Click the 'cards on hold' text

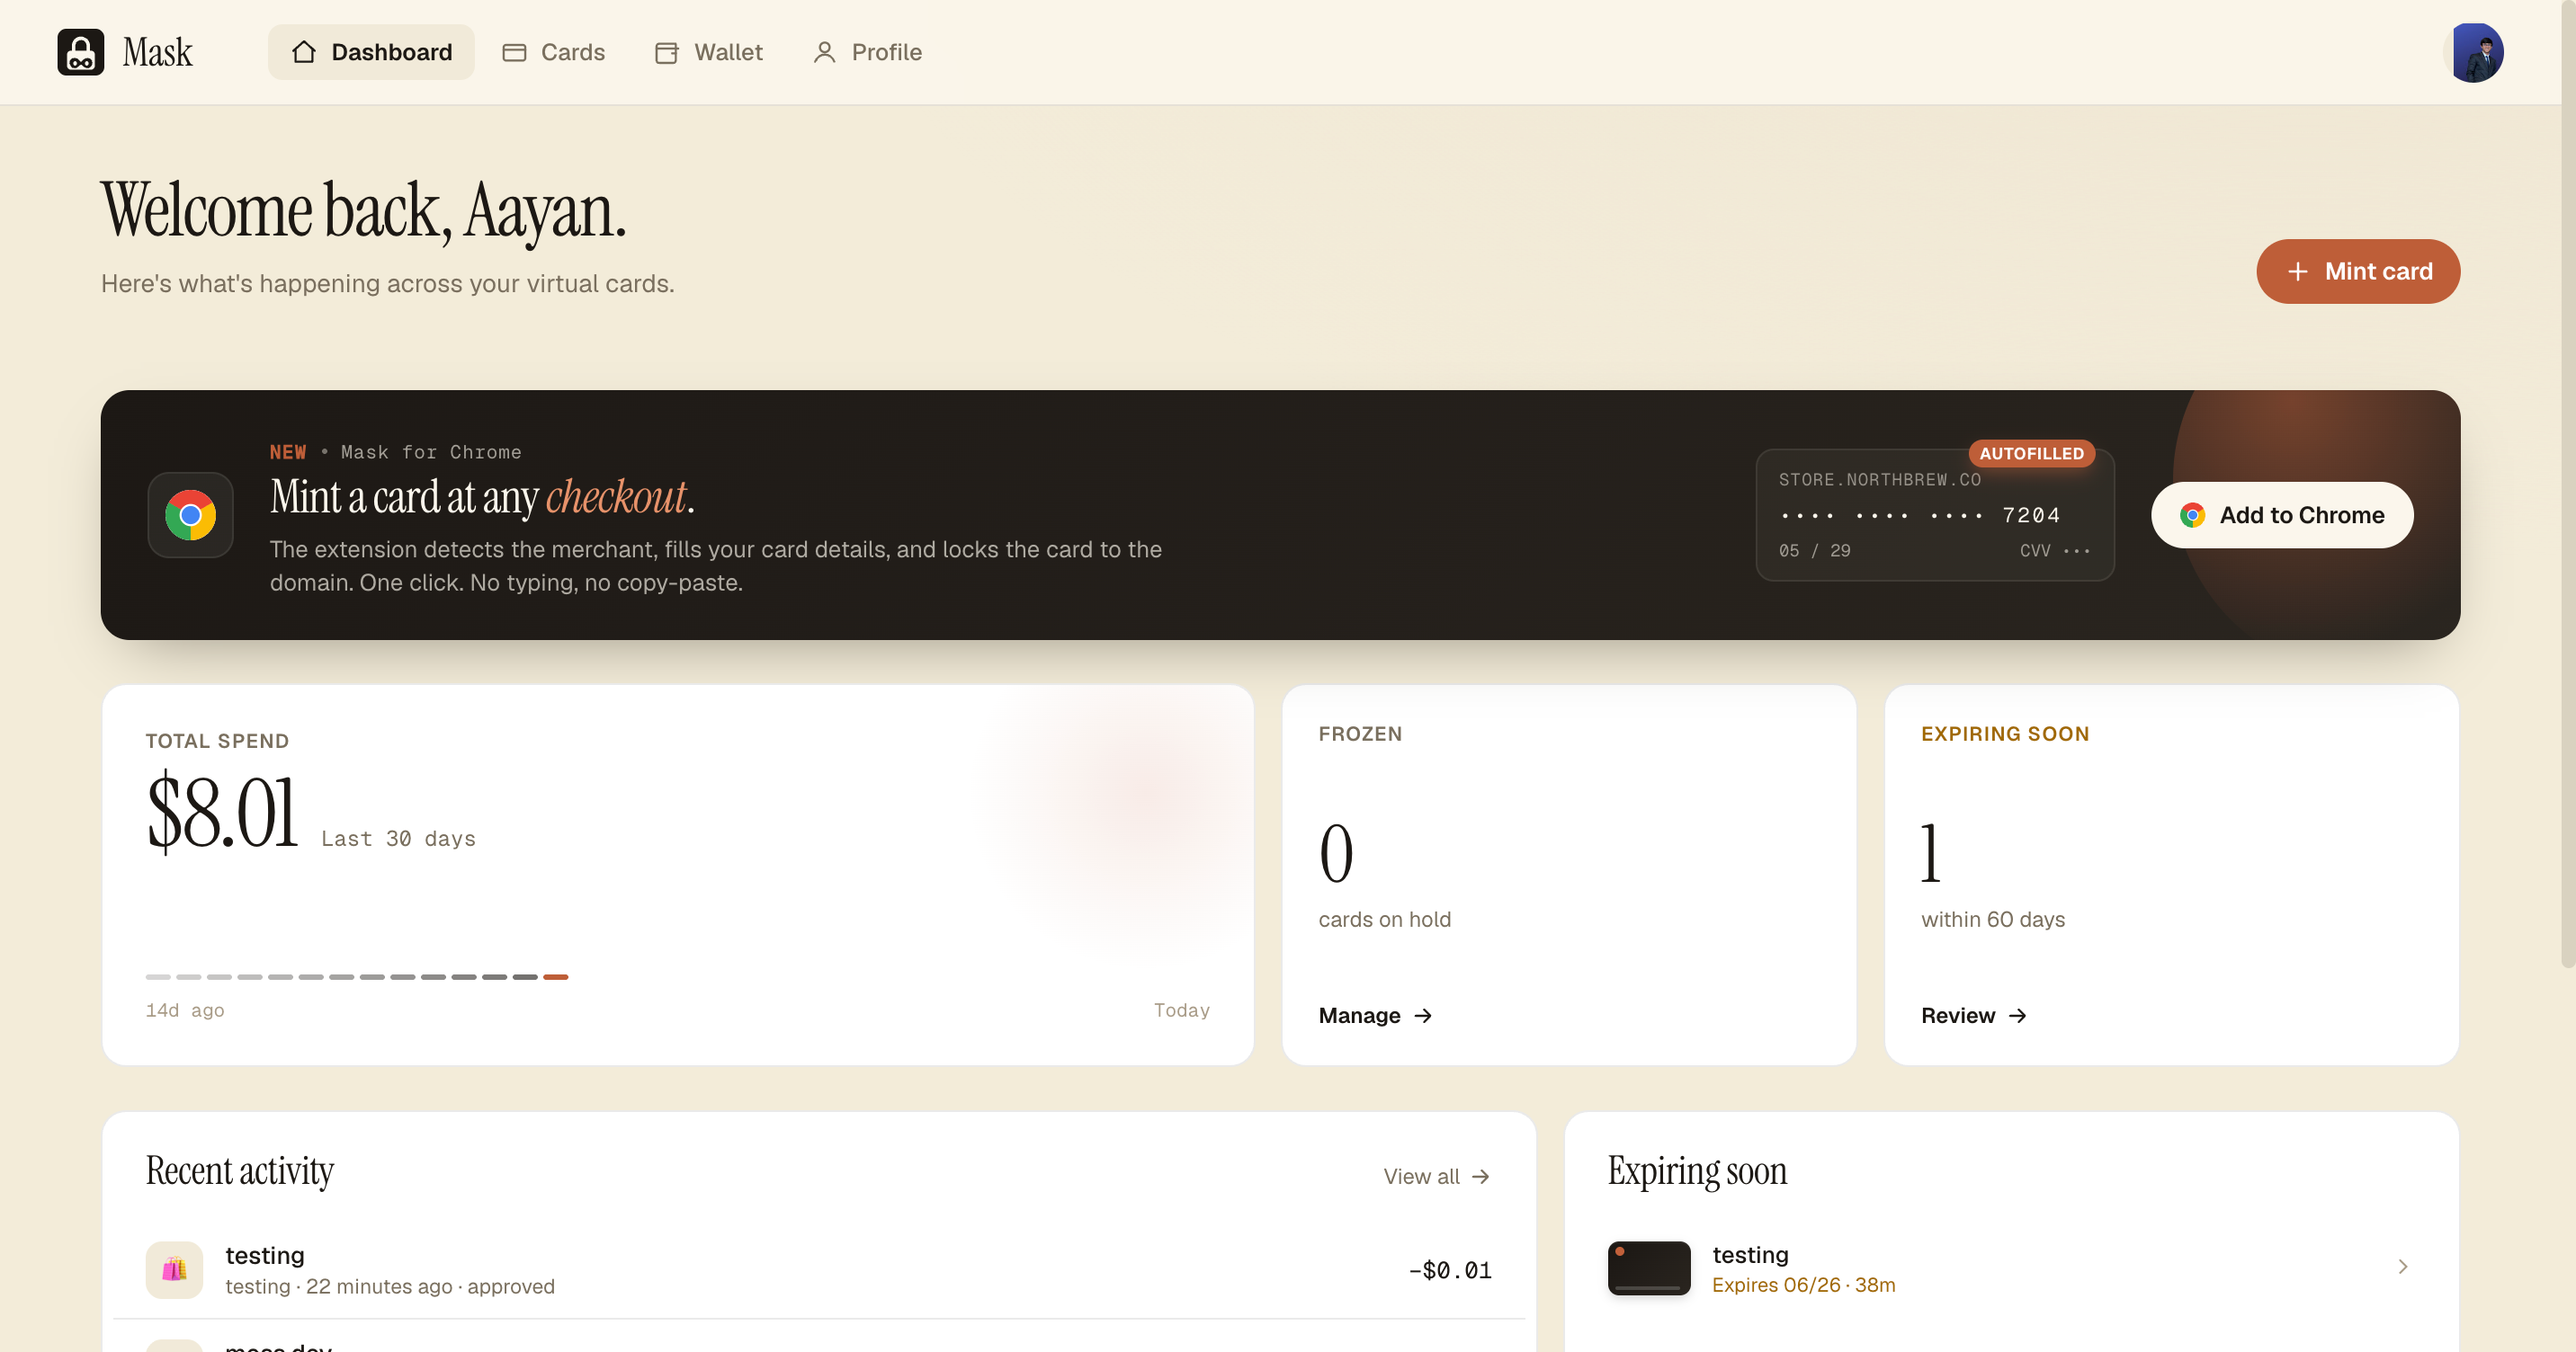[1384, 920]
